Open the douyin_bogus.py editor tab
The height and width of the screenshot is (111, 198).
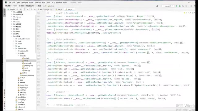point(45,10)
